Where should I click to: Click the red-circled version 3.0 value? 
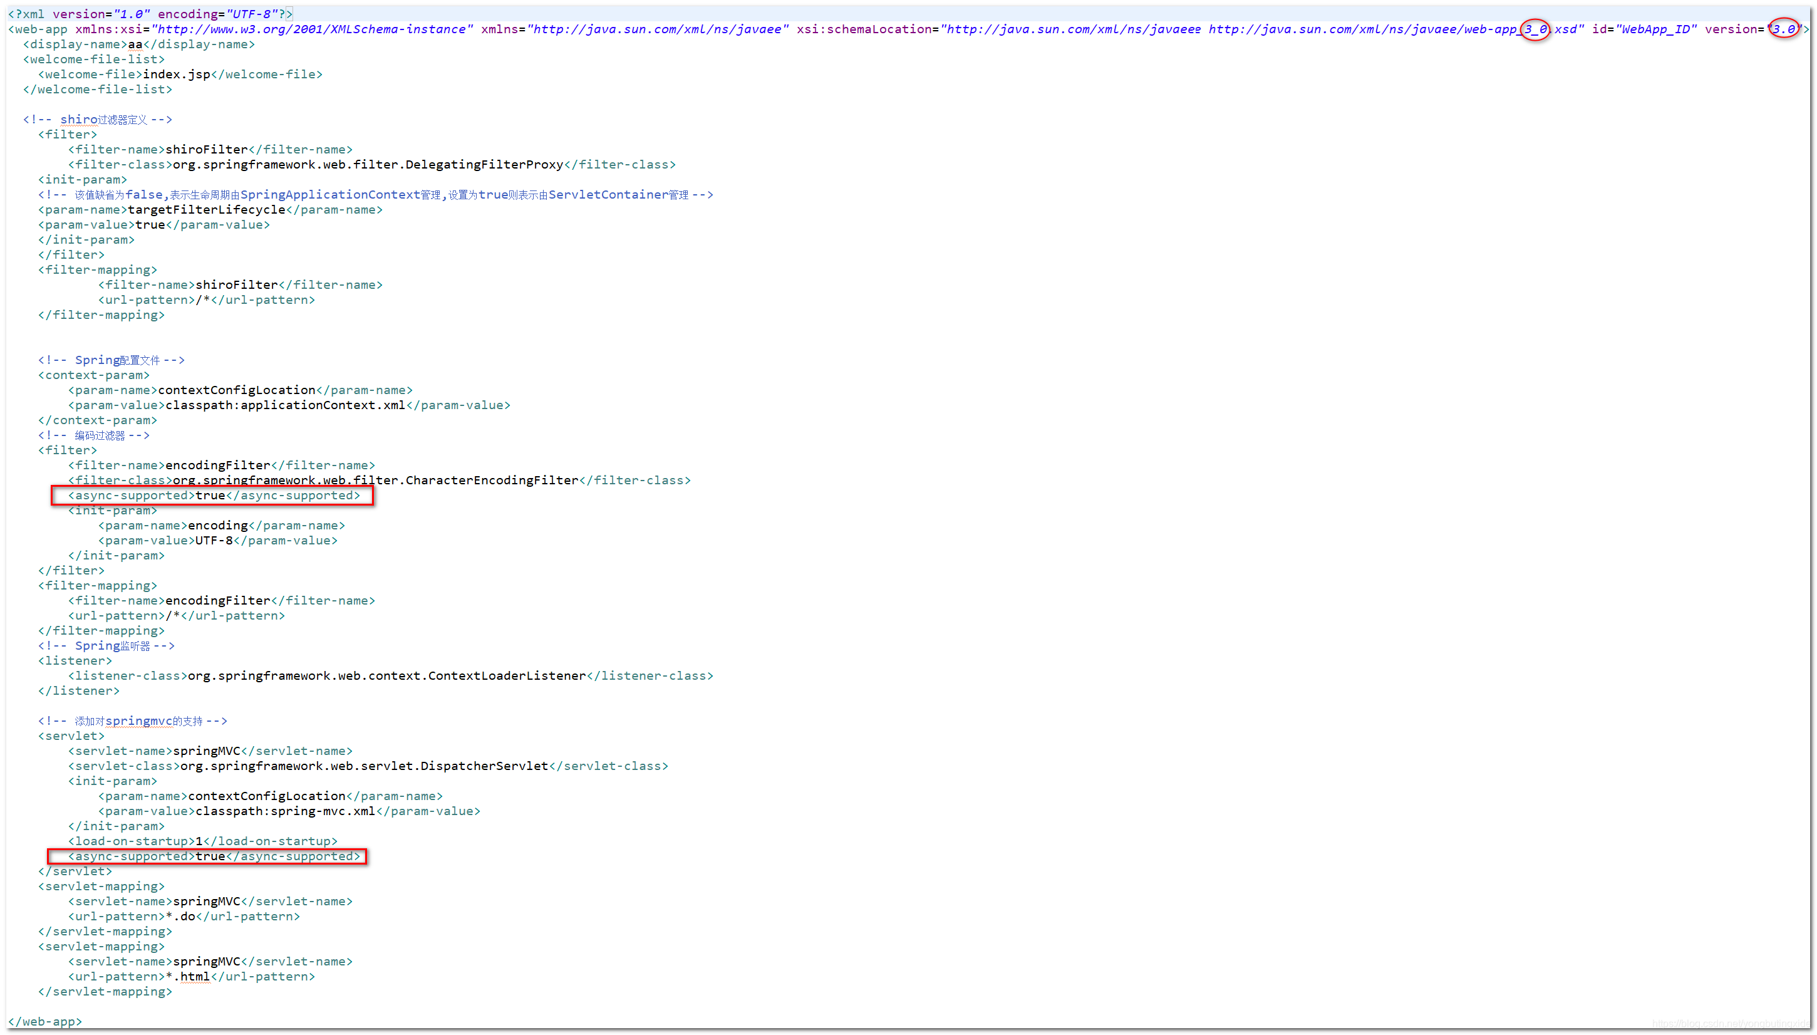(1784, 29)
